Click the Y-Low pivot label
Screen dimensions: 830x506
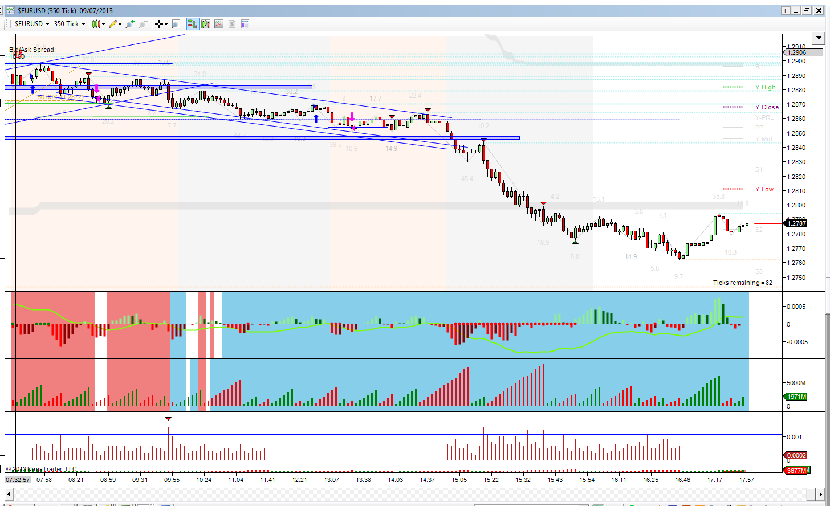764,189
